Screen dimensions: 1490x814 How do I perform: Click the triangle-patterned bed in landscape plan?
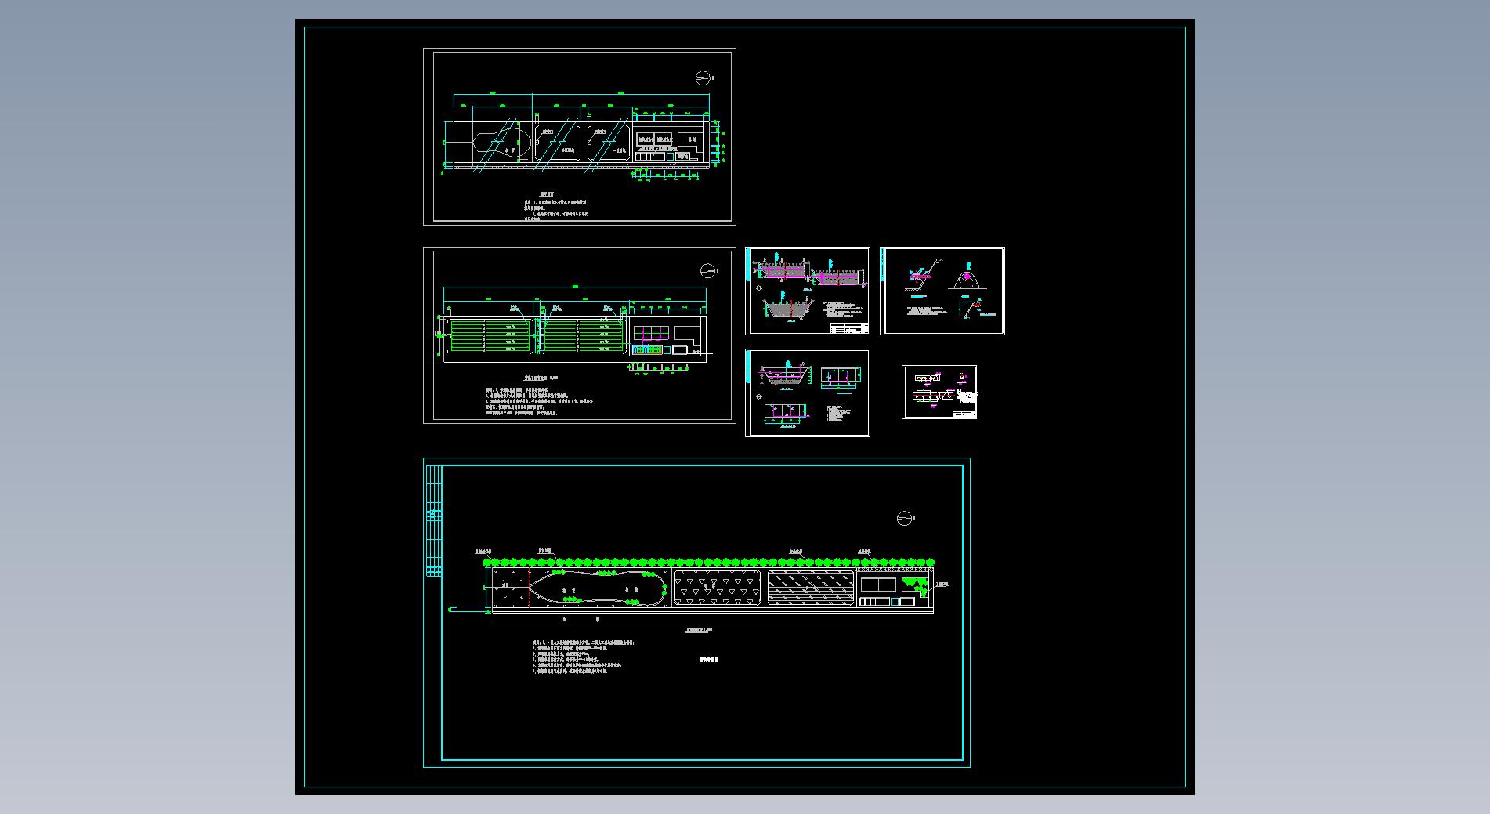pyautogui.click(x=718, y=587)
